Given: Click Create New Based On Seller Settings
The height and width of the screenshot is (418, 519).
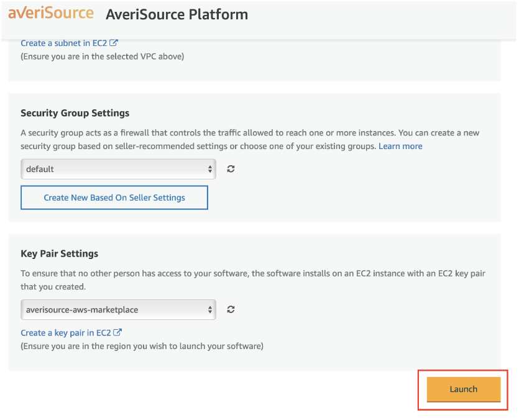Looking at the screenshot, I should pos(114,198).
